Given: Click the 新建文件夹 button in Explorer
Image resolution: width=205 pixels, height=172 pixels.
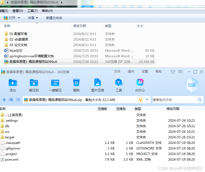Looking at the screenshot, I should [54, 18].
